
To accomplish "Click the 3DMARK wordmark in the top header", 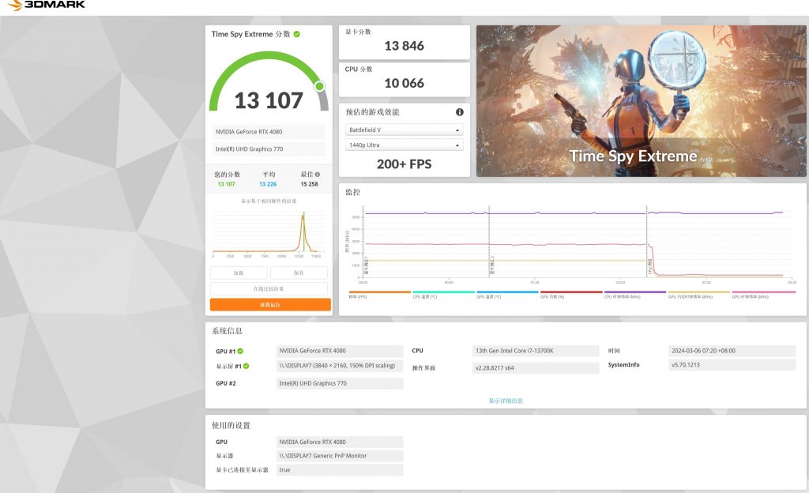I will pos(55,6).
